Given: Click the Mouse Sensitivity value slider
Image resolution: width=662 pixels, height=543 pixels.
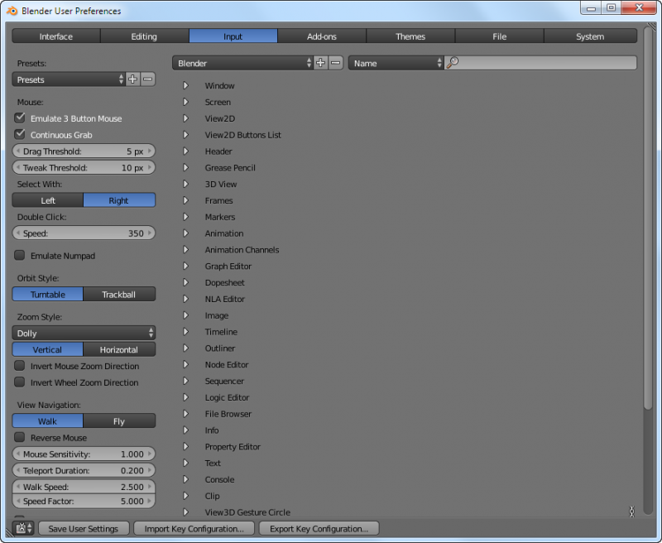Looking at the screenshot, I should (x=84, y=454).
